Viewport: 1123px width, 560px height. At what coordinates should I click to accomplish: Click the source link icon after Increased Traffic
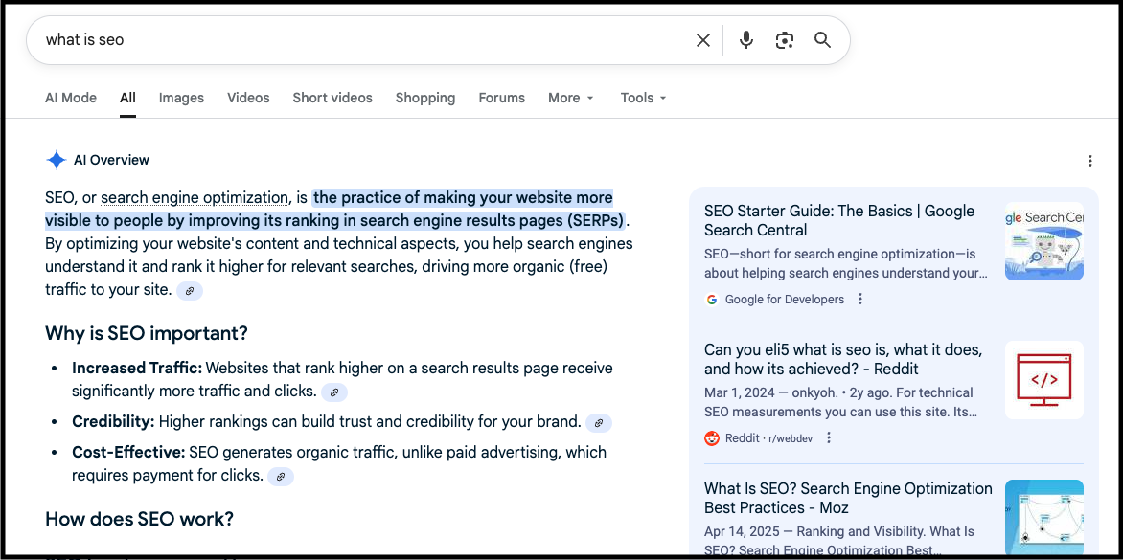click(333, 392)
